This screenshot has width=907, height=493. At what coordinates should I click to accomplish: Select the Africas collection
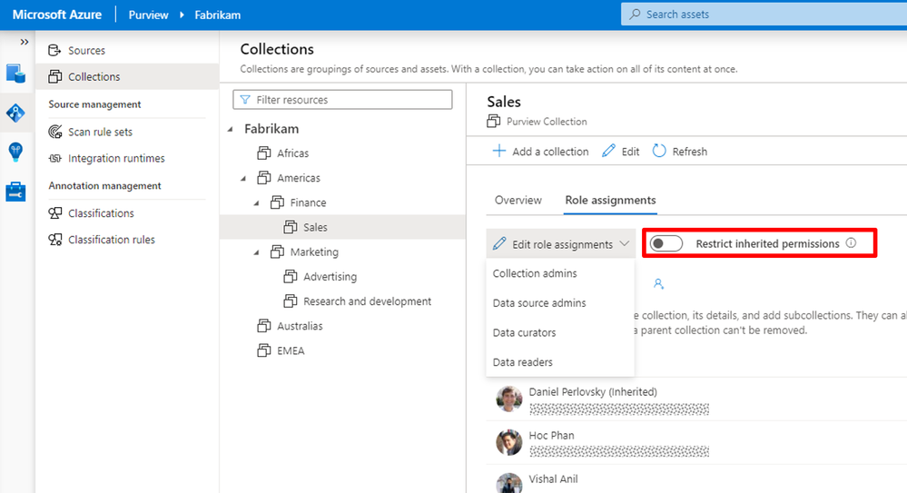pyautogui.click(x=292, y=153)
